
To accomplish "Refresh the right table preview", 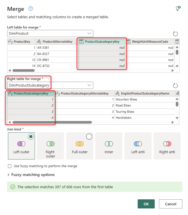I will 175,86.
